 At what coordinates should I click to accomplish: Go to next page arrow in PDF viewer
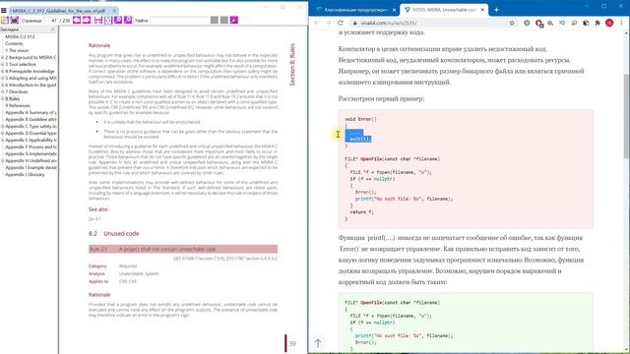click(87, 20)
